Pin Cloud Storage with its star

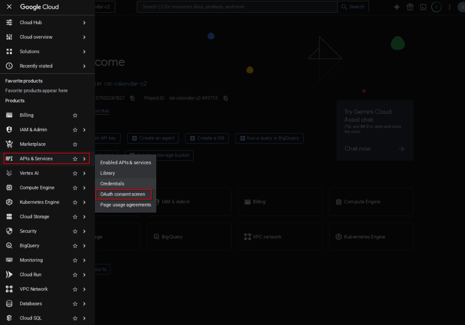click(x=75, y=217)
